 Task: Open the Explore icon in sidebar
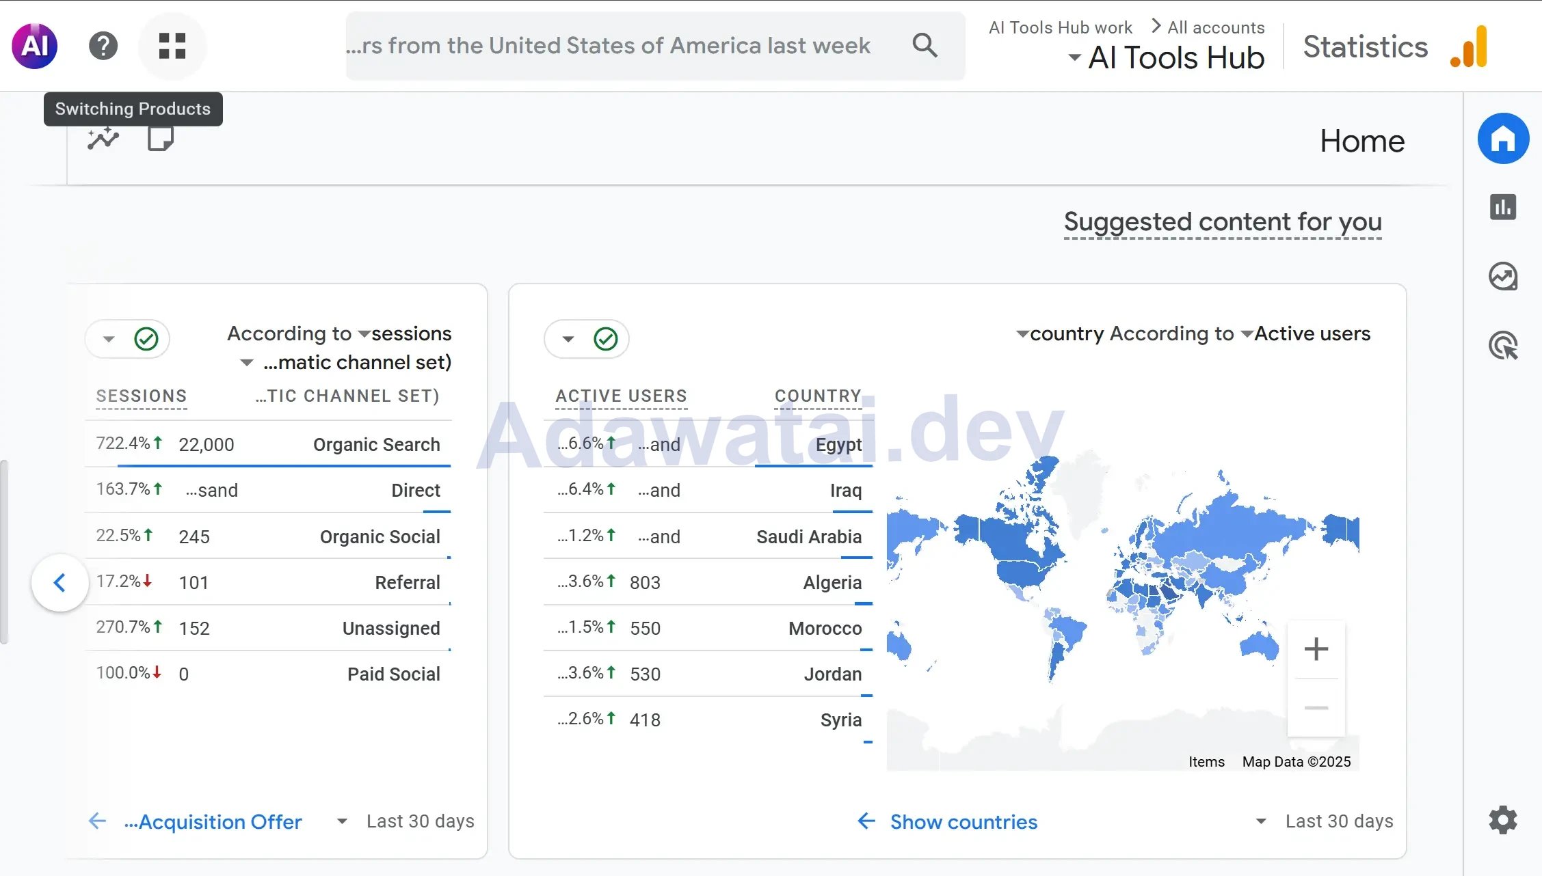(1503, 277)
